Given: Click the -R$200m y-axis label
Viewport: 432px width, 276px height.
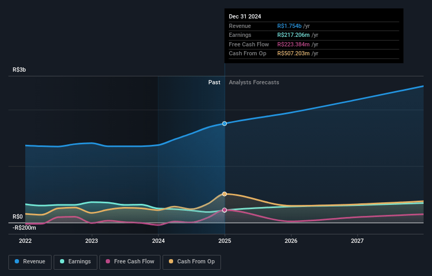Looking at the screenshot, I should (x=24, y=228).
